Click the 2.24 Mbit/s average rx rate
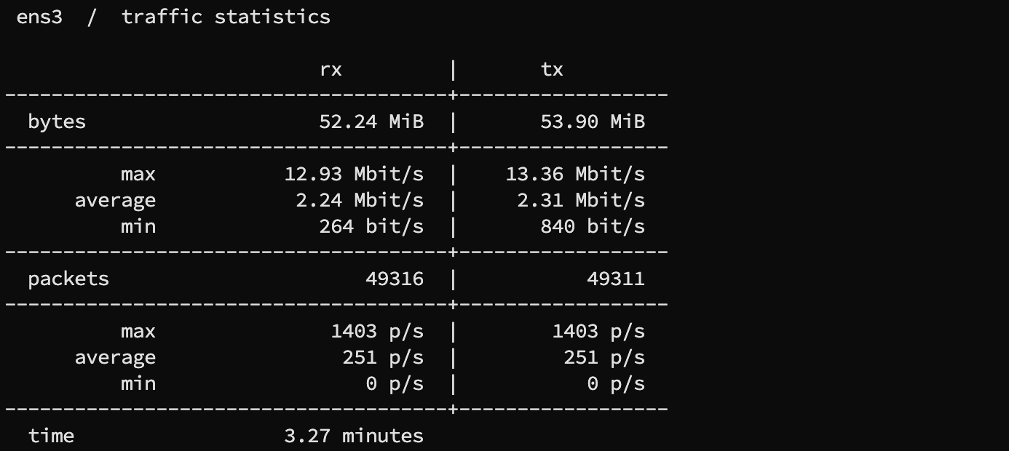Screen dimensions: 1009x451 pos(360,200)
